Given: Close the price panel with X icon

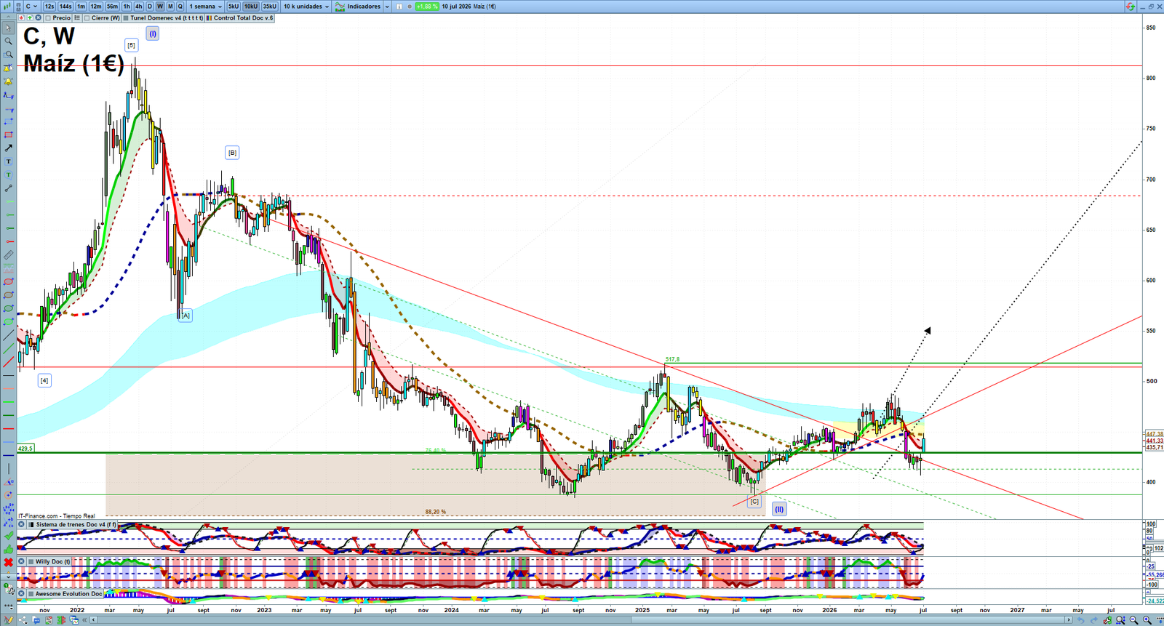Looking at the screenshot, I should [38, 17].
